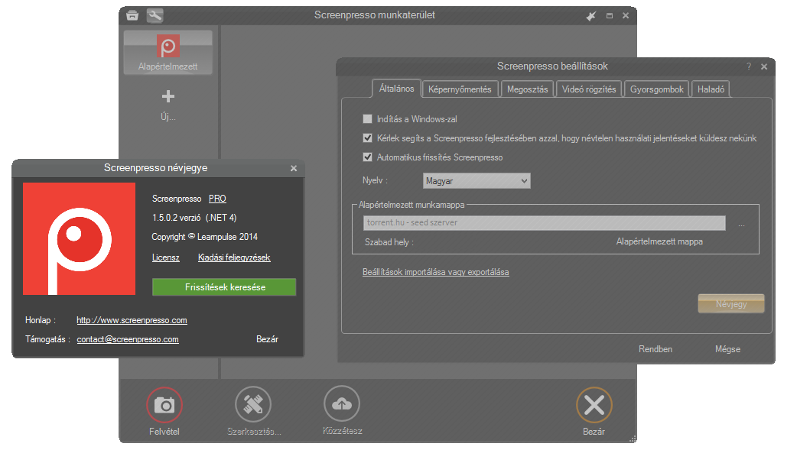
Task: Click the Közzétesz cloud upload icon
Action: click(x=342, y=403)
